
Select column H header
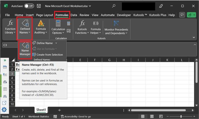(124, 60)
